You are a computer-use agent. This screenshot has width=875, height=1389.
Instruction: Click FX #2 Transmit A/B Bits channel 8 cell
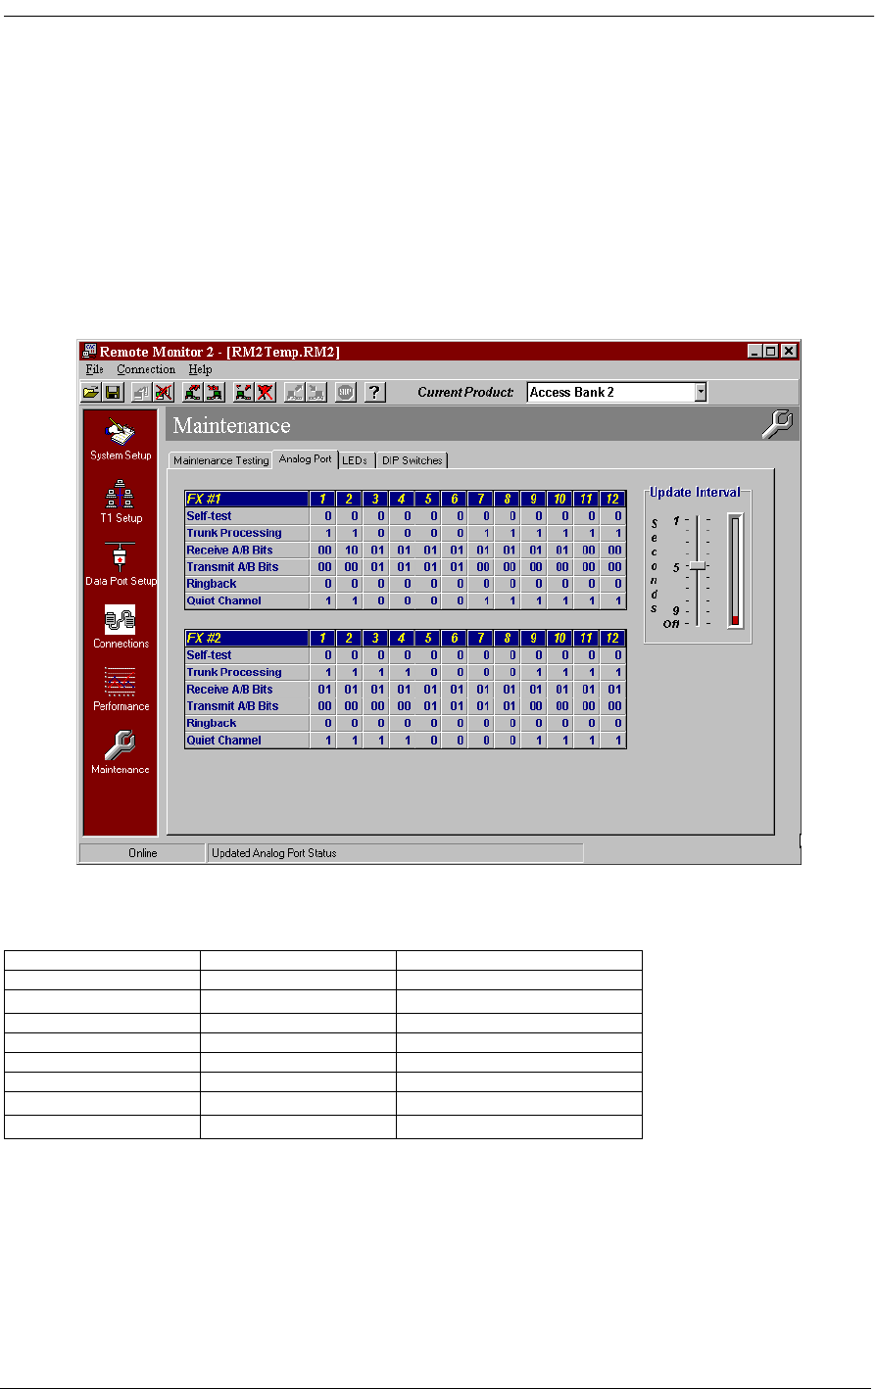(x=508, y=706)
